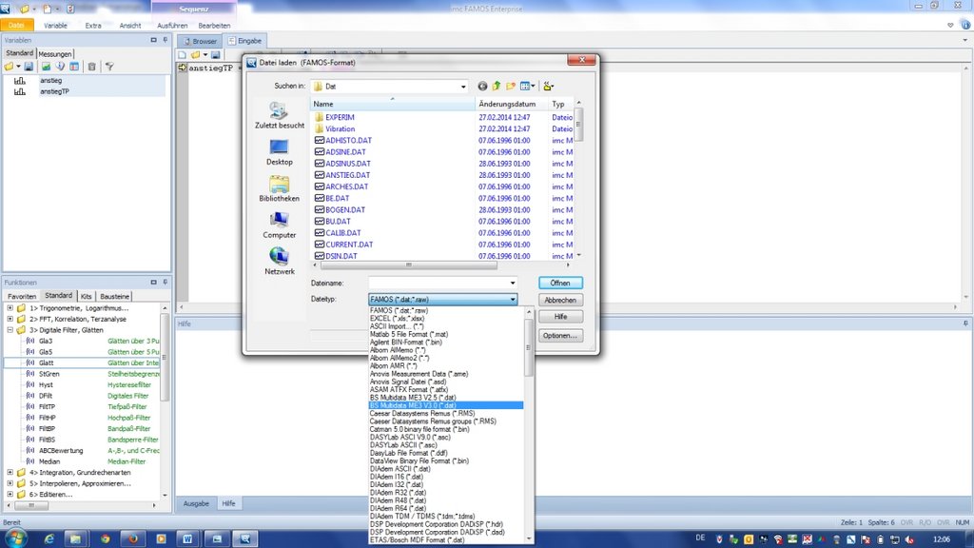Click the green curve icon in the Variablen toolbar

pos(46,67)
